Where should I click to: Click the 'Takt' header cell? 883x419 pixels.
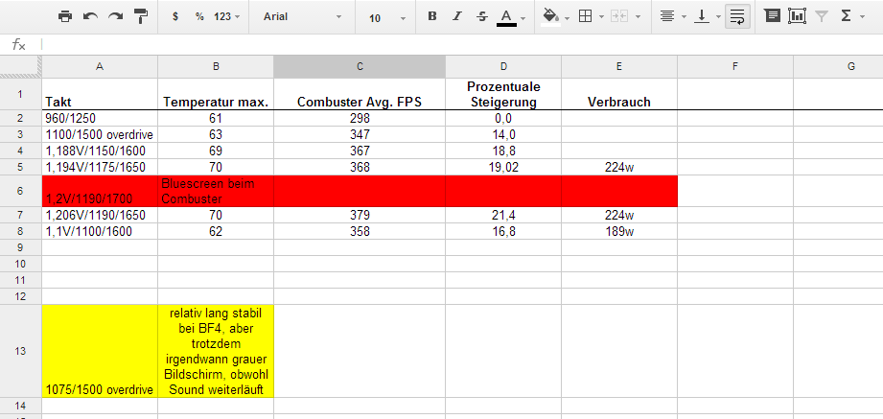point(100,94)
